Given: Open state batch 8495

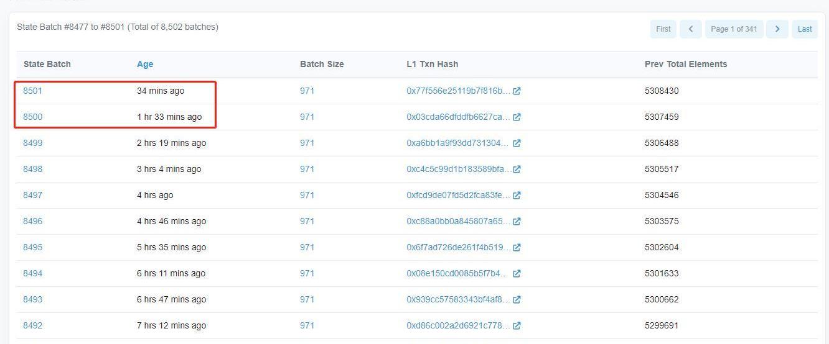Looking at the screenshot, I should (32, 248).
